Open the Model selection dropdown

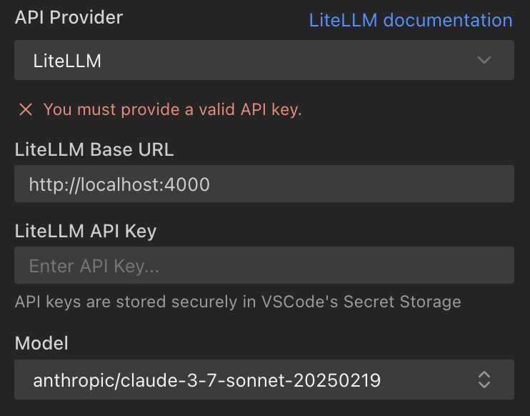point(264,380)
